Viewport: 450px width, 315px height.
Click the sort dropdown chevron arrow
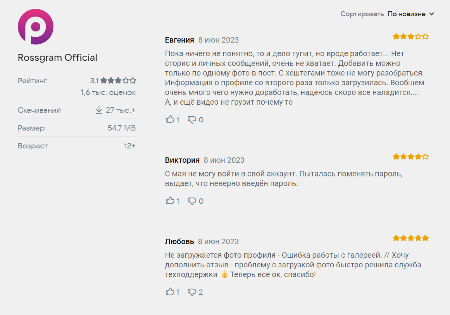coord(432,14)
